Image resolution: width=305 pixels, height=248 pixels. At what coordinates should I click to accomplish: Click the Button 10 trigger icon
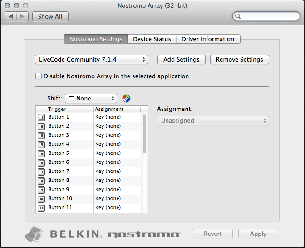tap(41, 199)
